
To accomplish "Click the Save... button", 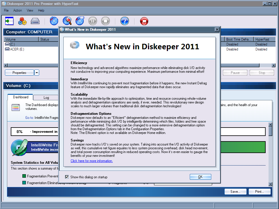I will pyautogui.click(x=235, y=192).
